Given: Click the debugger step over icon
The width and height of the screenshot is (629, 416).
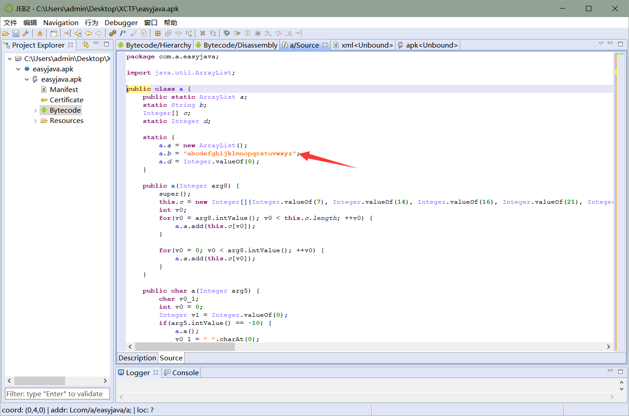Looking at the screenshot, I should click(278, 33).
